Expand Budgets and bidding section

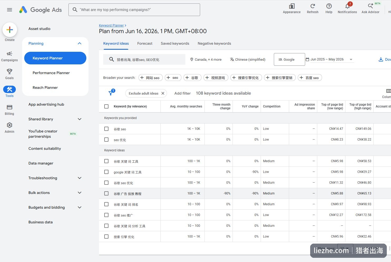pos(80,207)
